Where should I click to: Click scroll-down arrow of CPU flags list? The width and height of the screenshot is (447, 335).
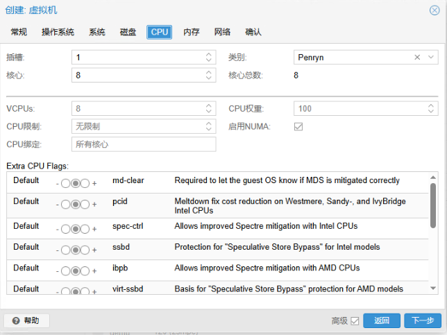coord(433,289)
